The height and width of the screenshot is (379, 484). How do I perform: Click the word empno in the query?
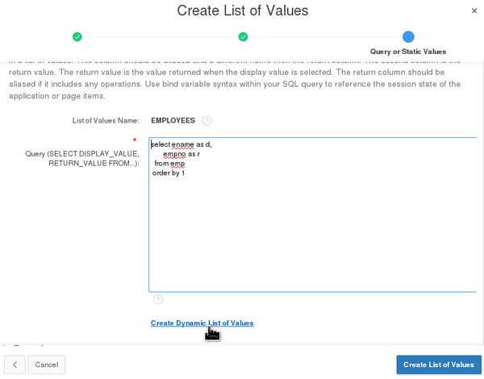coord(174,154)
